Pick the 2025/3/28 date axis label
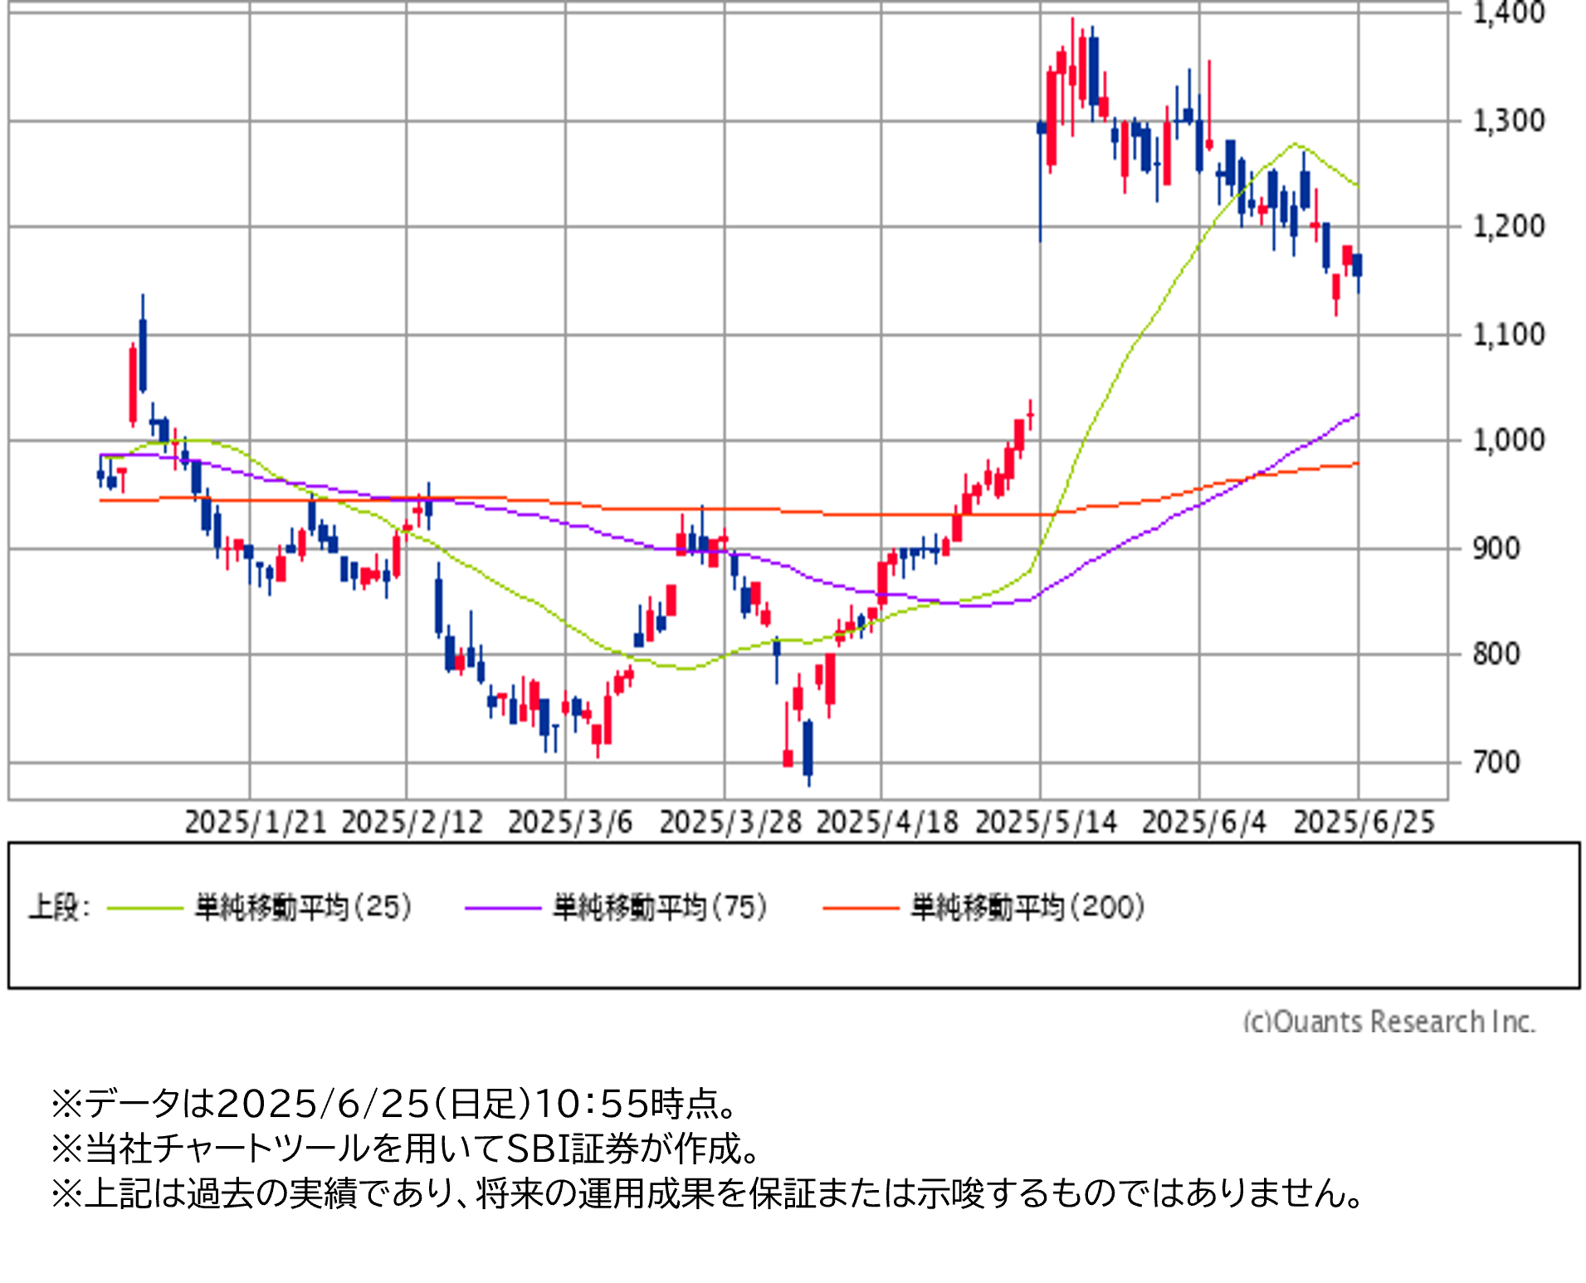The image size is (1586, 1283). click(730, 822)
